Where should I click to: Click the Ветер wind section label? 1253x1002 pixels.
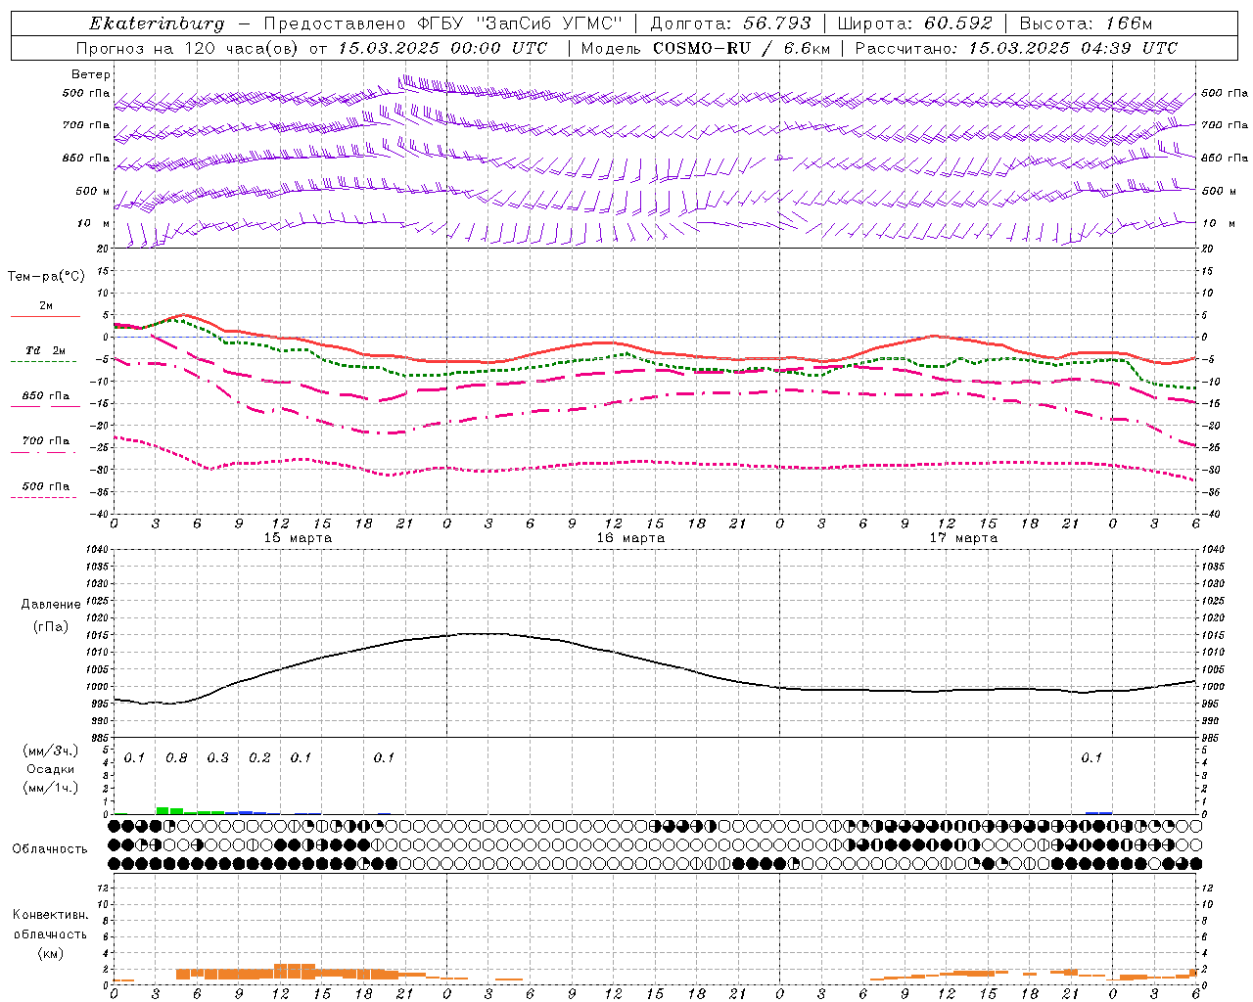coord(91,74)
